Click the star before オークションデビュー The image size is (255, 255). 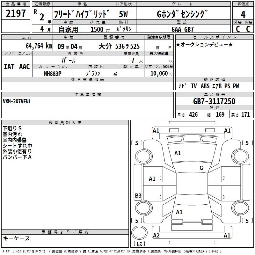[178, 45]
